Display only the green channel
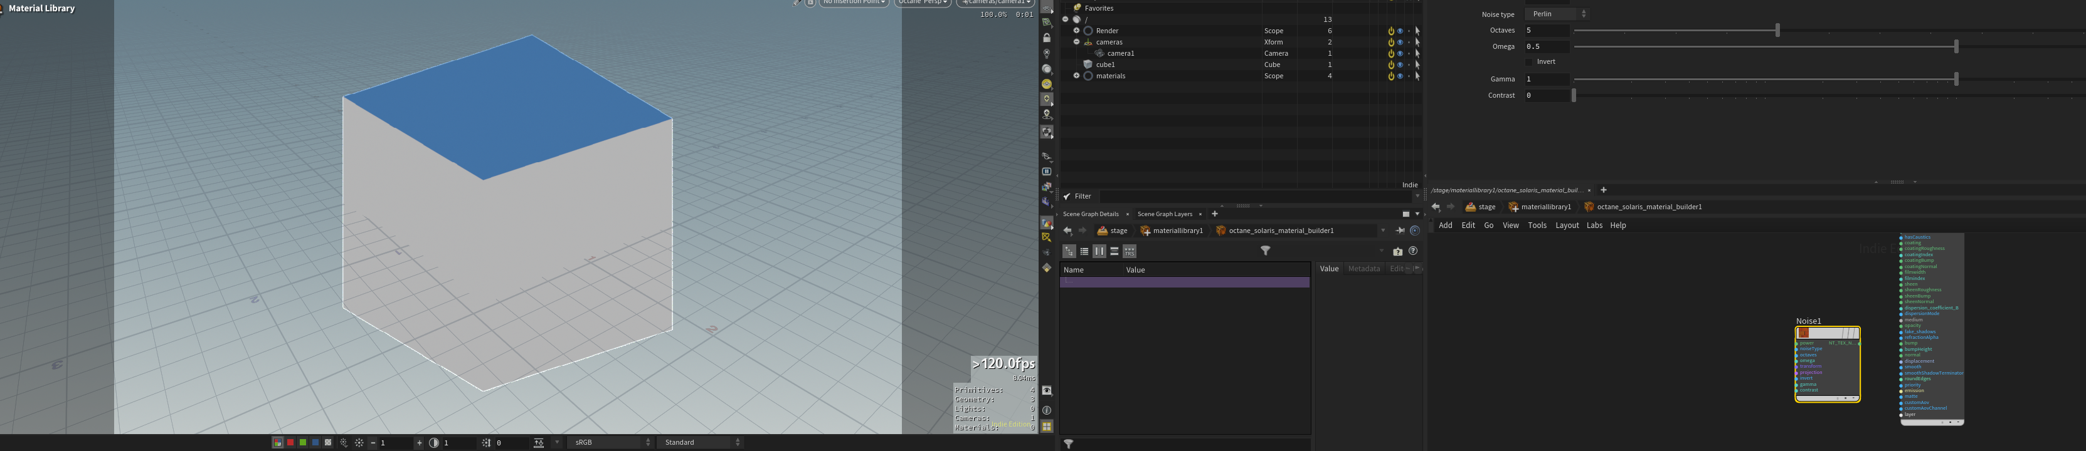This screenshot has height=451, width=2086. (x=303, y=443)
